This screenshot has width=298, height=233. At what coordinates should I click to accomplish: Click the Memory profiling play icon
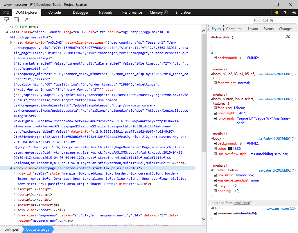(166, 13)
